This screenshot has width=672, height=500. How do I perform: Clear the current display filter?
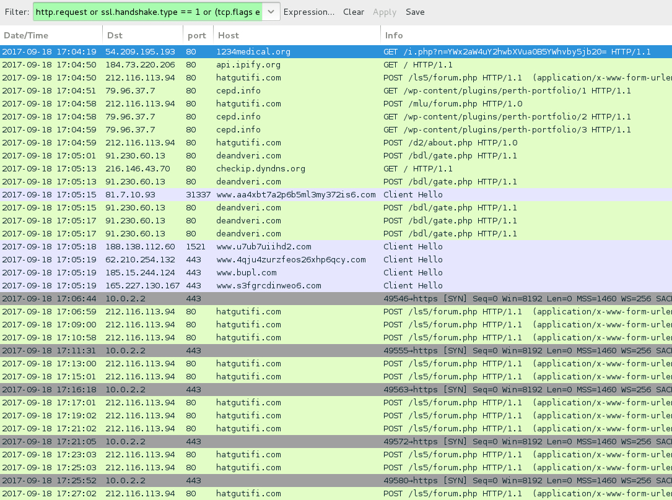pyautogui.click(x=354, y=12)
